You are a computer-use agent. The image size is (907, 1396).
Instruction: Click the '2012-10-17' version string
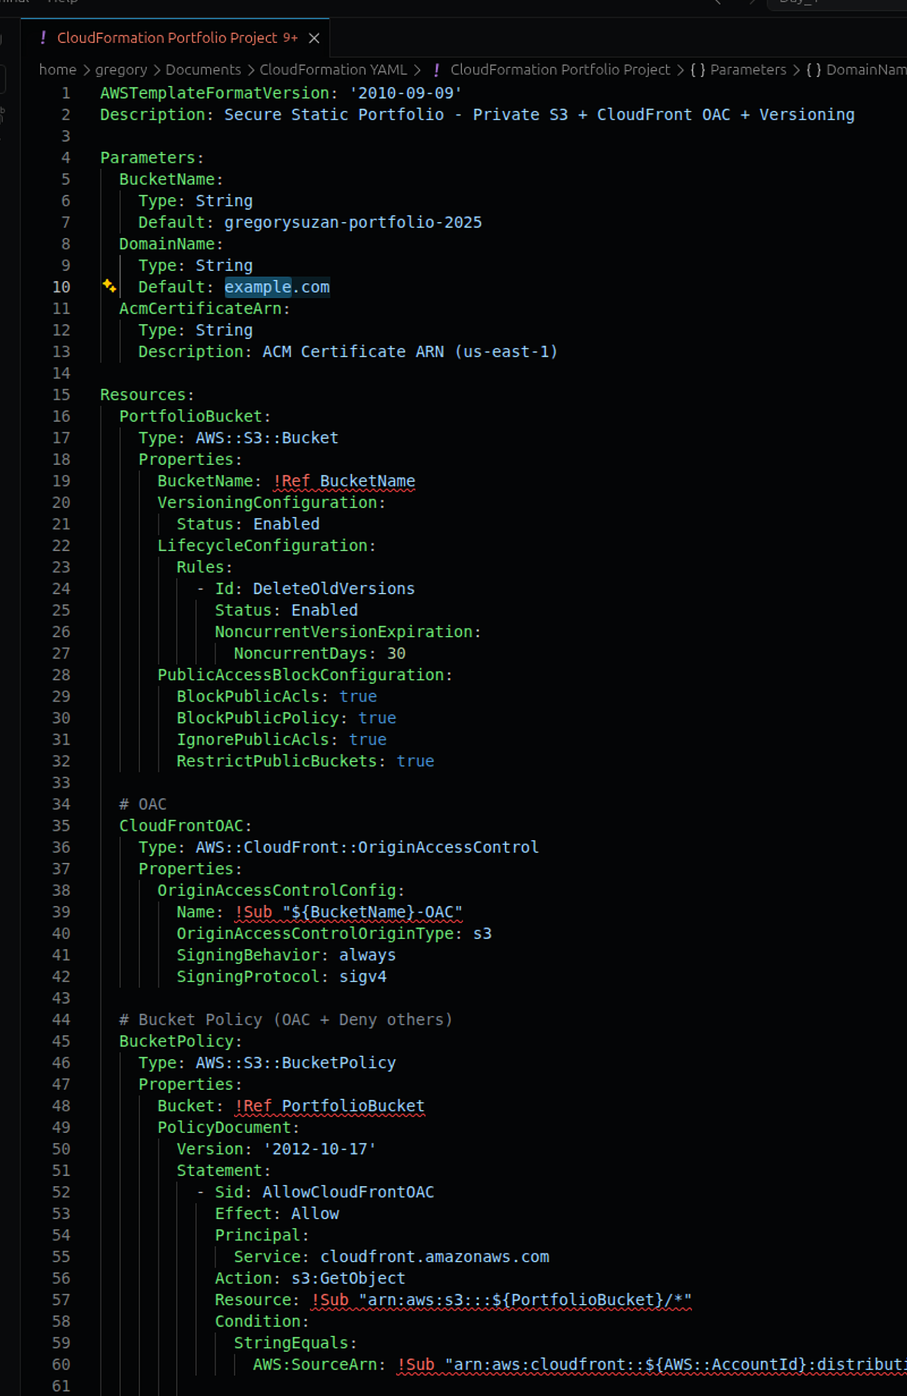point(319,1149)
